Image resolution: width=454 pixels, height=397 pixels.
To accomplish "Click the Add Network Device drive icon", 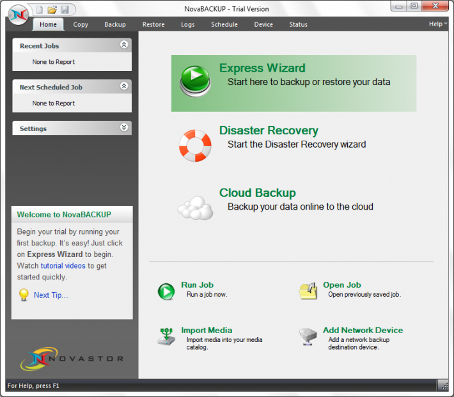I will point(308,336).
